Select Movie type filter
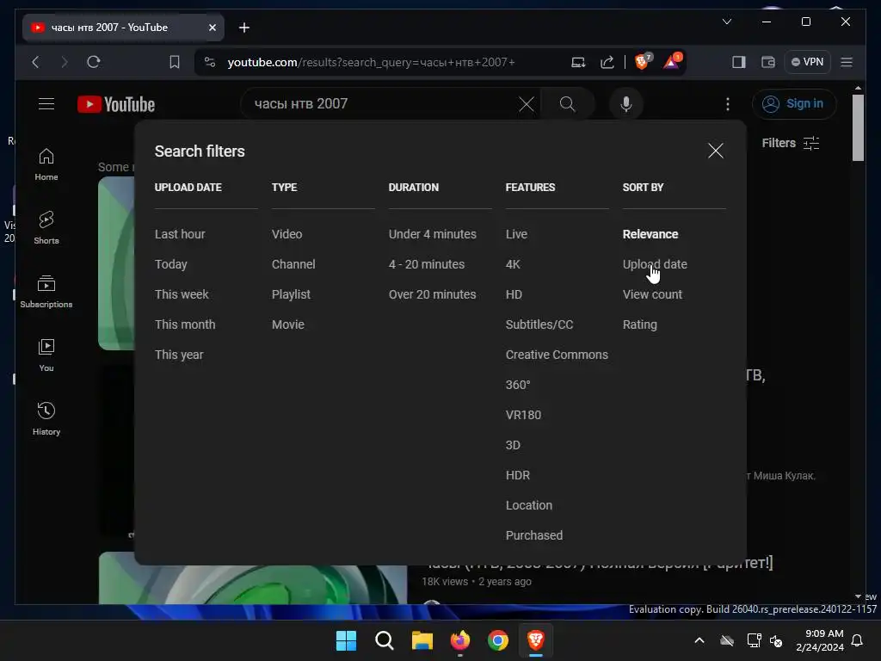This screenshot has height=661, width=881. coord(287,324)
